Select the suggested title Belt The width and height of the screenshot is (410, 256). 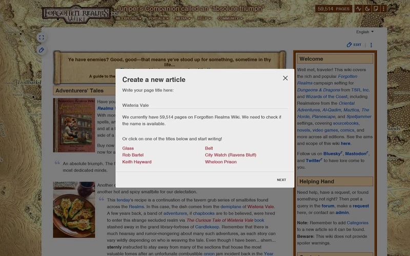(x=209, y=148)
